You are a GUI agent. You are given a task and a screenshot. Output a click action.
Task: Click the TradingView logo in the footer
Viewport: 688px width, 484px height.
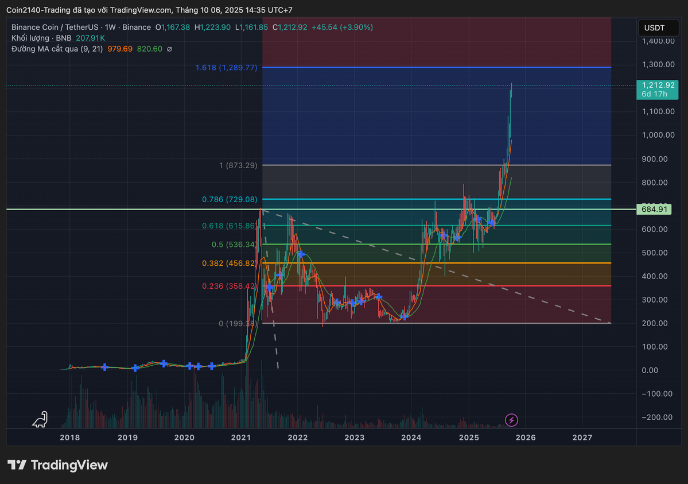click(x=57, y=465)
